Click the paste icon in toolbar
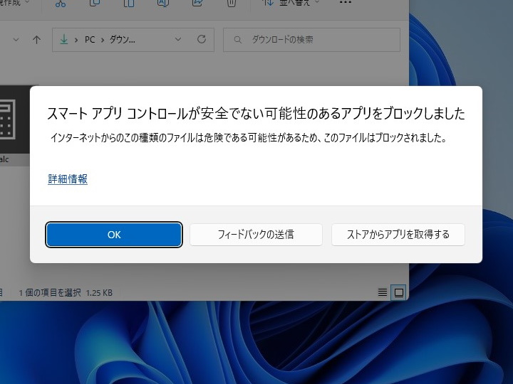 coord(129,4)
